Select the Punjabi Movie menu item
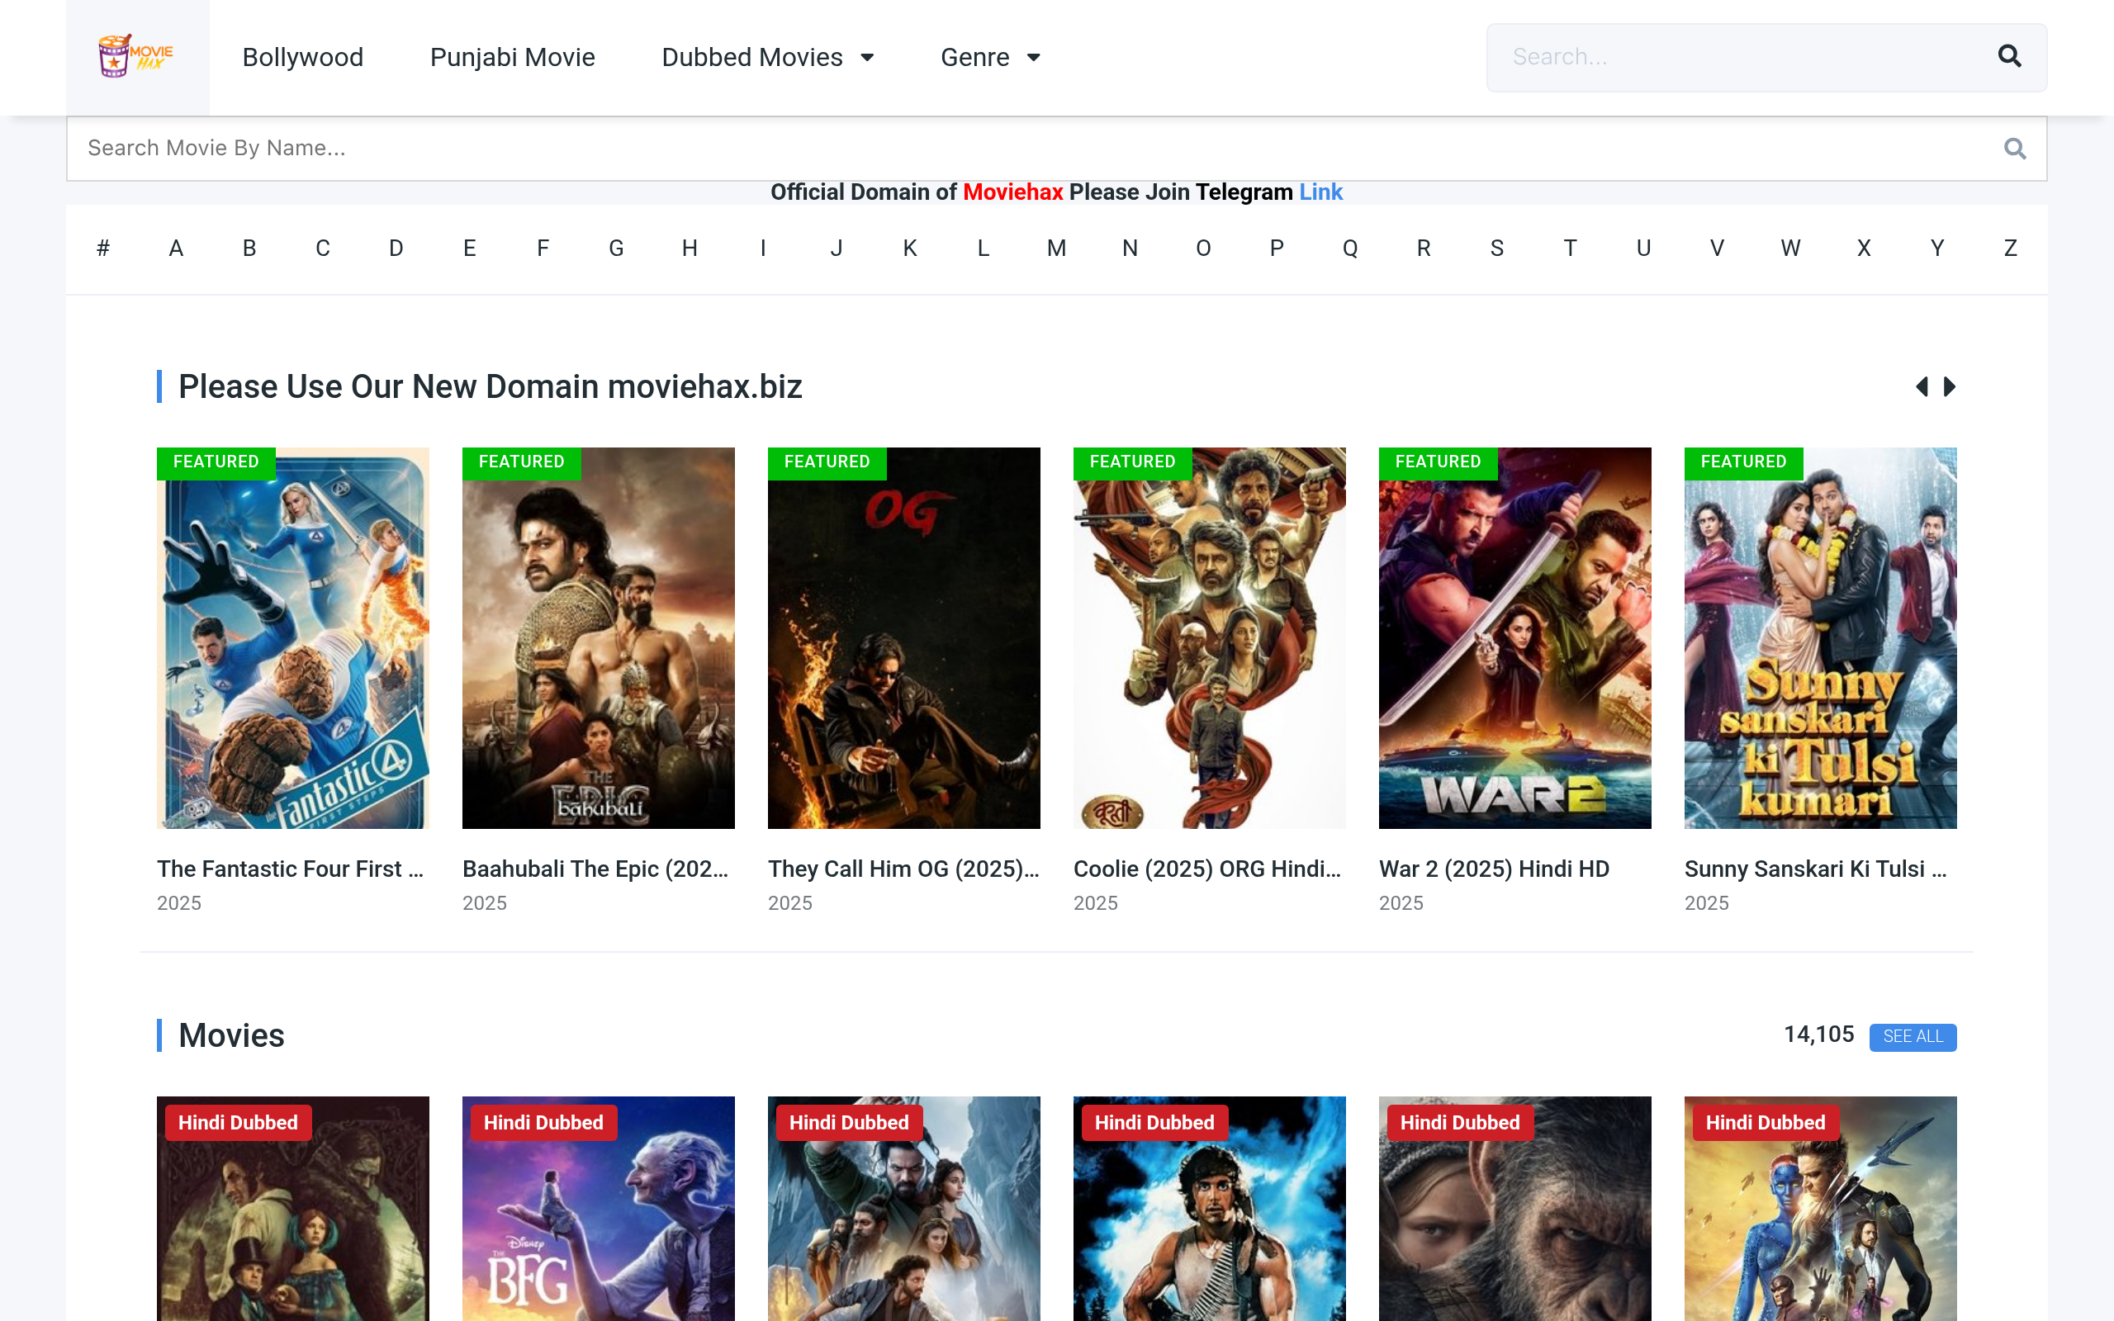This screenshot has height=1321, width=2114. click(x=513, y=57)
